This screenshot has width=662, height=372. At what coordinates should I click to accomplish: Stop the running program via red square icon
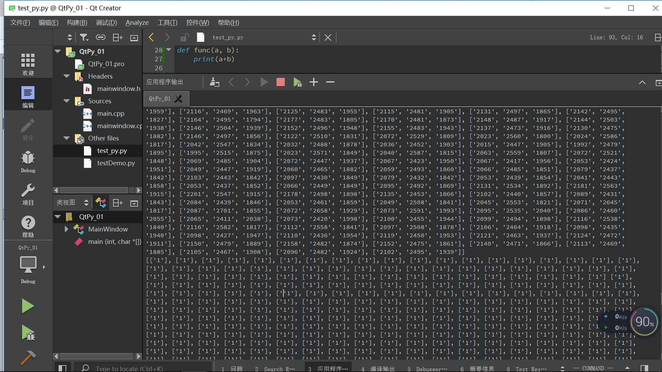pos(280,82)
